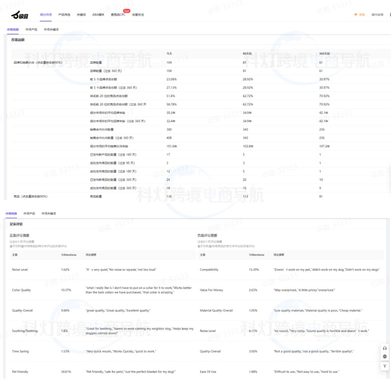Click the red hot badge
The image size is (391, 380).
point(127,11)
